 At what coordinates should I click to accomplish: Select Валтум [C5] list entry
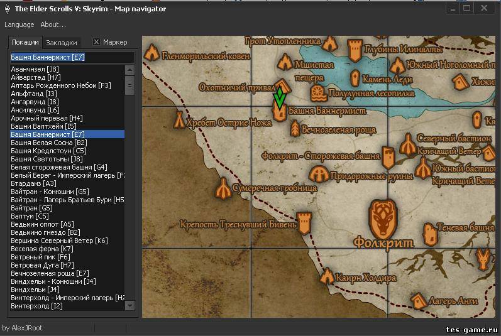click(67, 216)
